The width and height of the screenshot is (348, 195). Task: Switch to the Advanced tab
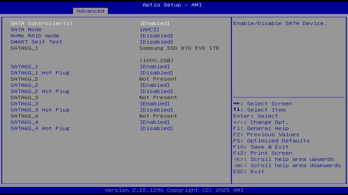tap(90, 11)
